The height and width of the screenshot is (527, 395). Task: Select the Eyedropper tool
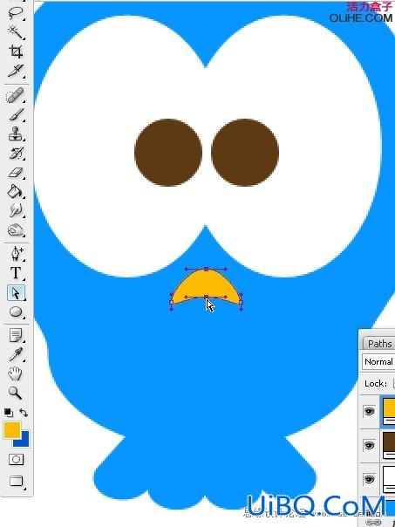tap(16, 354)
